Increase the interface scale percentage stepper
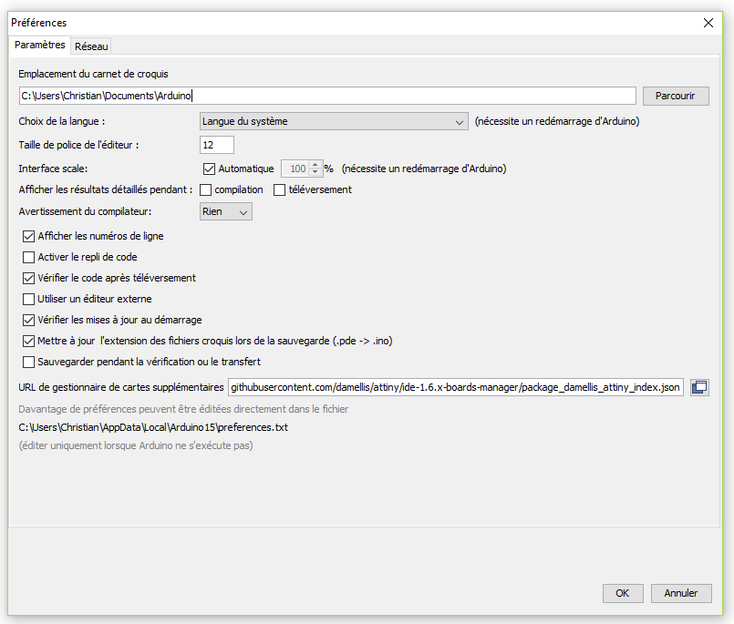734x624 pixels. tap(315, 165)
